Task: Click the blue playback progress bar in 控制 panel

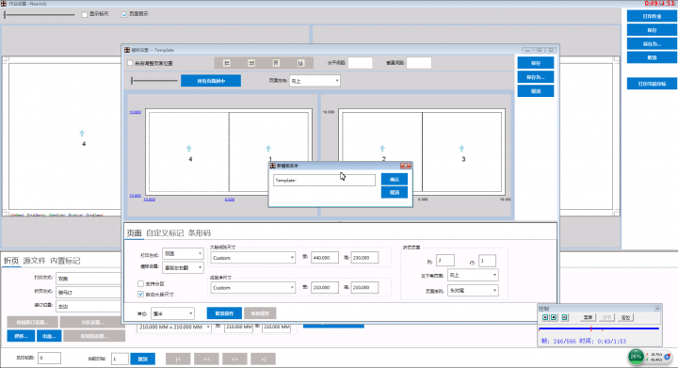Action: (x=599, y=328)
